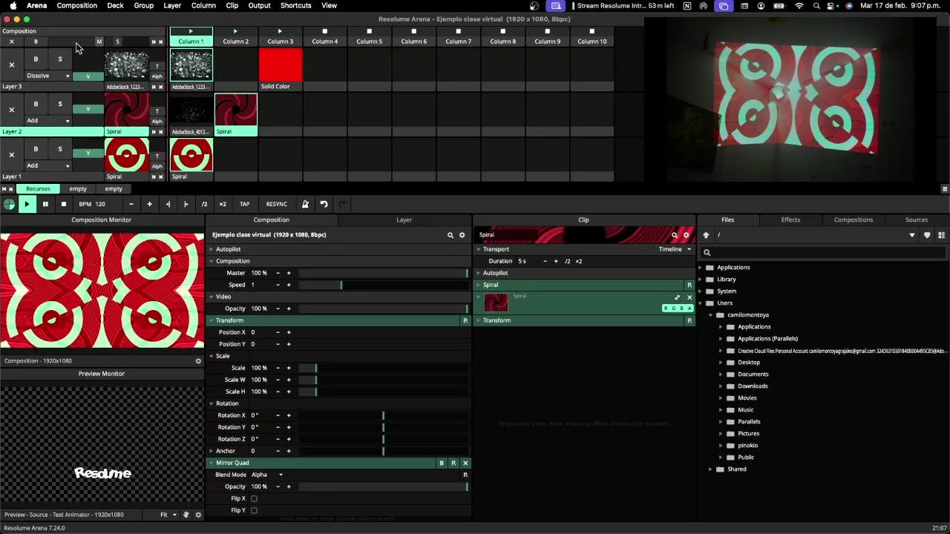Screen dimensions: 950x534
Task: Click the undo arrow in the toolbar
Action: (x=324, y=204)
